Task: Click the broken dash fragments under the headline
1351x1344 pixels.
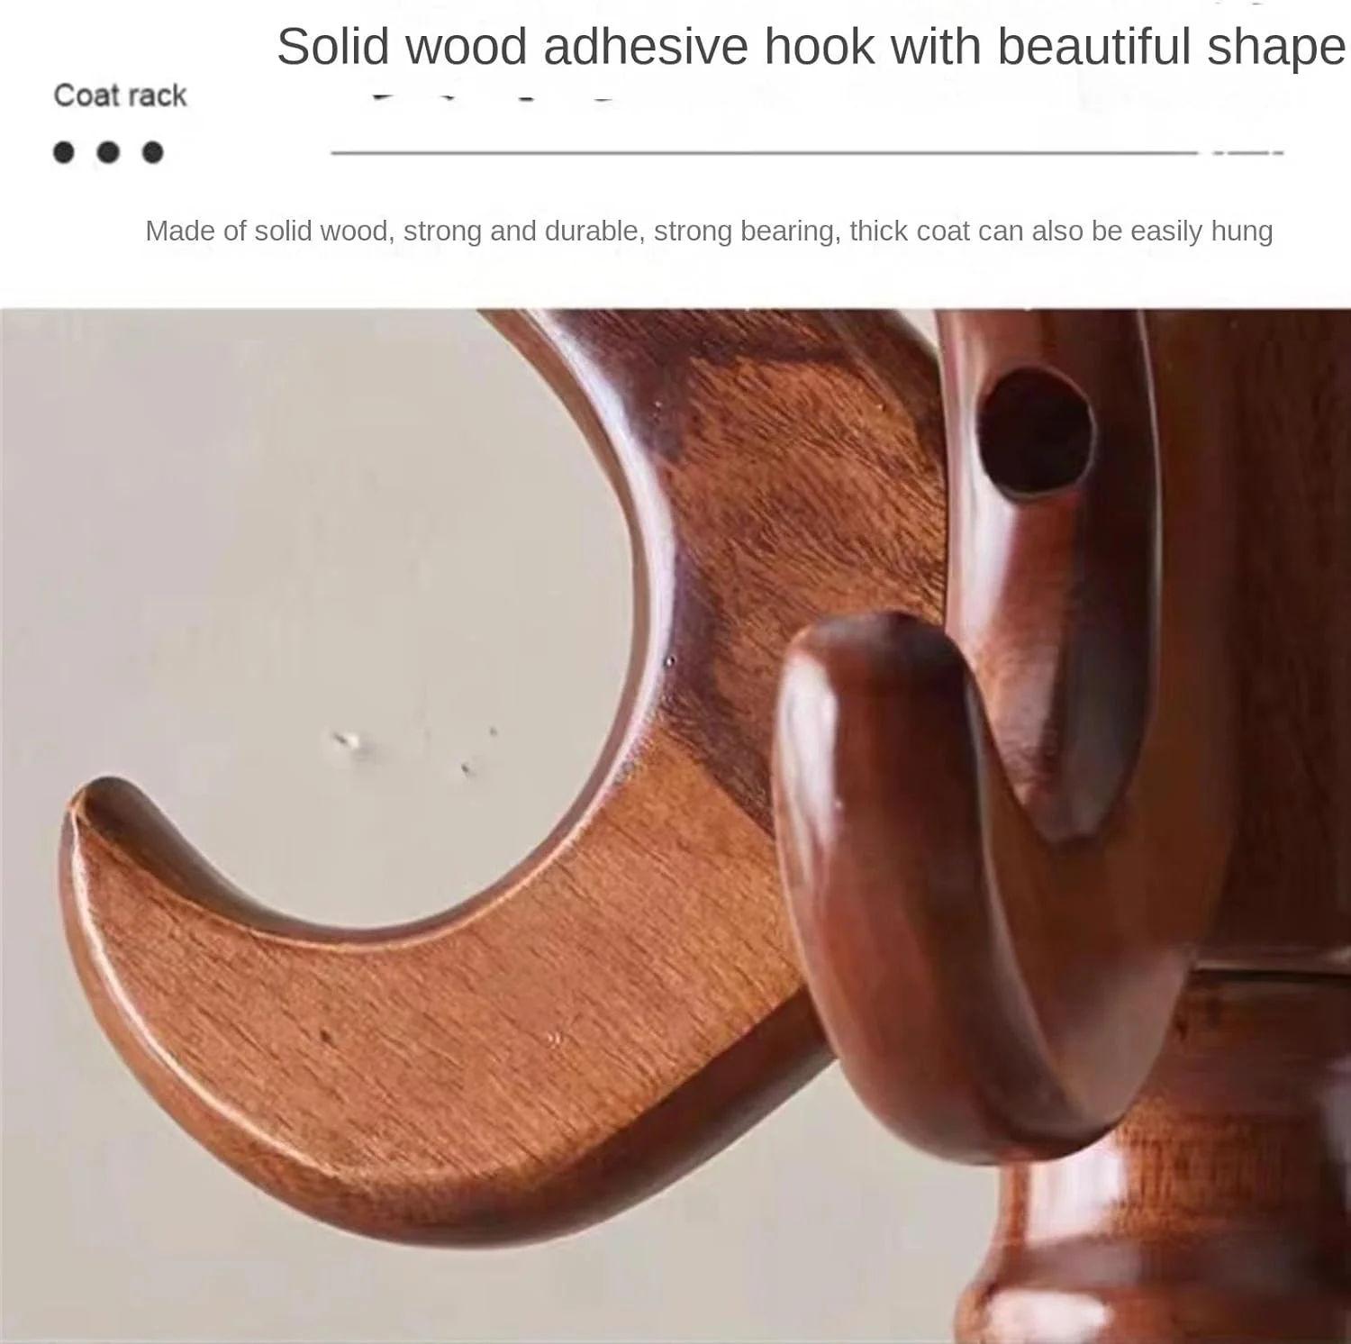Action: pyautogui.click(x=494, y=97)
